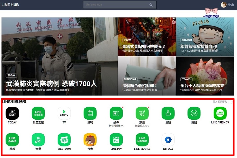Open the 旅遊 airplane icon
Viewport: 237px width, 158px height.
142,113
